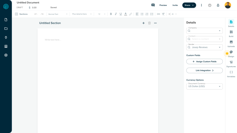
Task: Open Document Currency US Dollar dropdown
Action: click(204, 87)
